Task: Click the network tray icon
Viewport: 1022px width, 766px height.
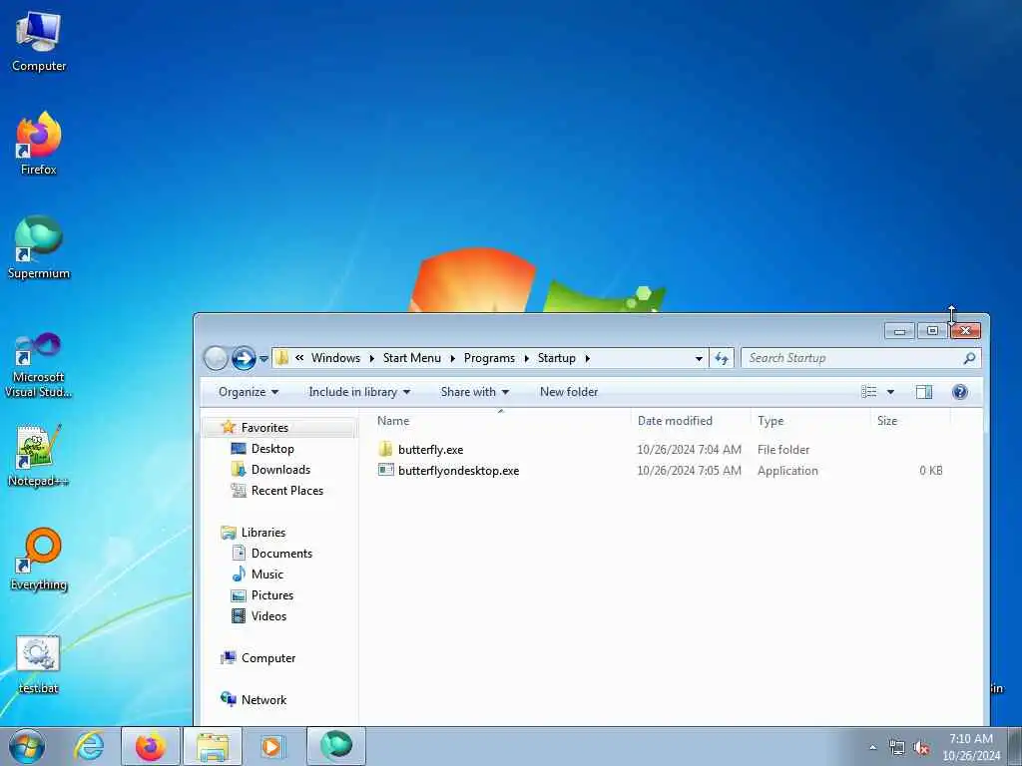Action: pos(897,748)
